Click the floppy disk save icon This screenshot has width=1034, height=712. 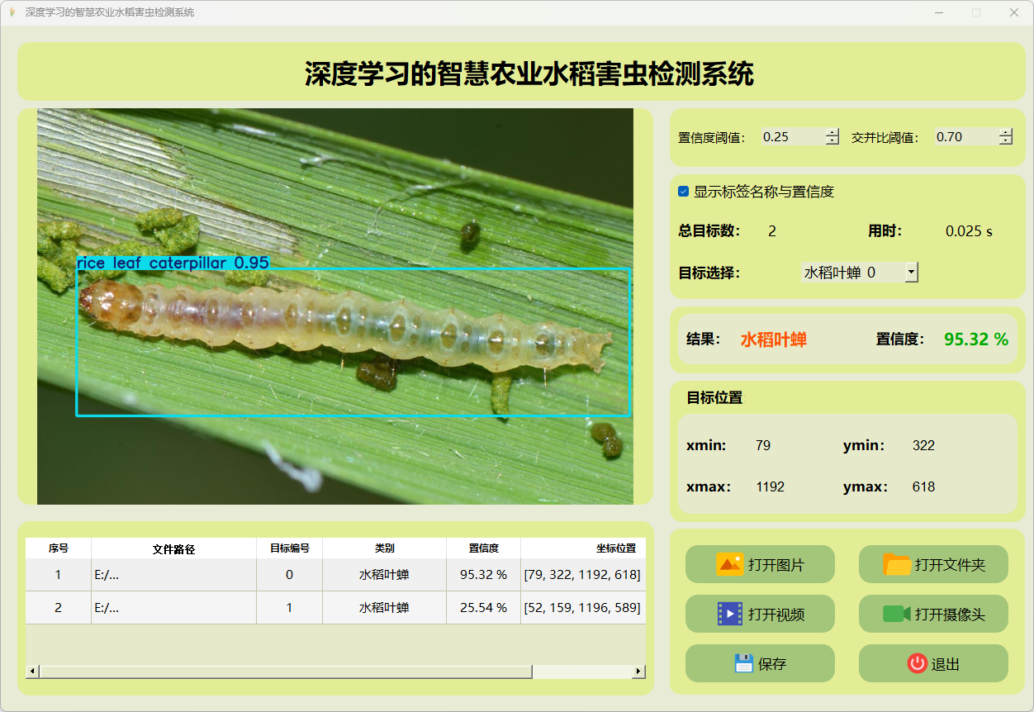(744, 663)
